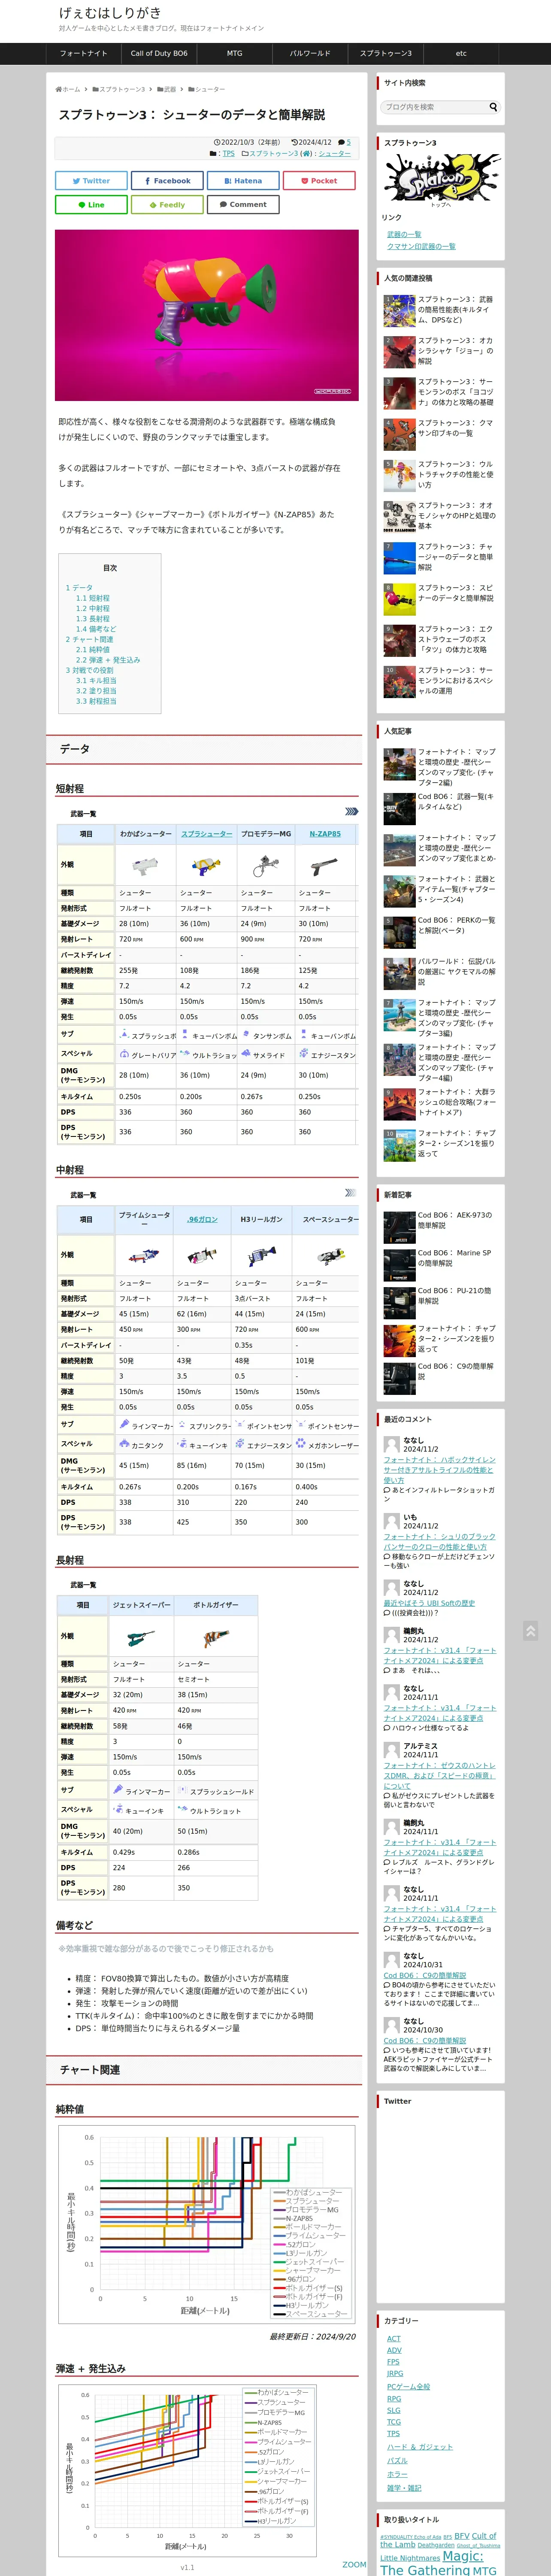Image resolution: width=551 pixels, height=2576 pixels.
Task: Click the arrow icon on 短射程 weapon table
Action: (x=351, y=811)
